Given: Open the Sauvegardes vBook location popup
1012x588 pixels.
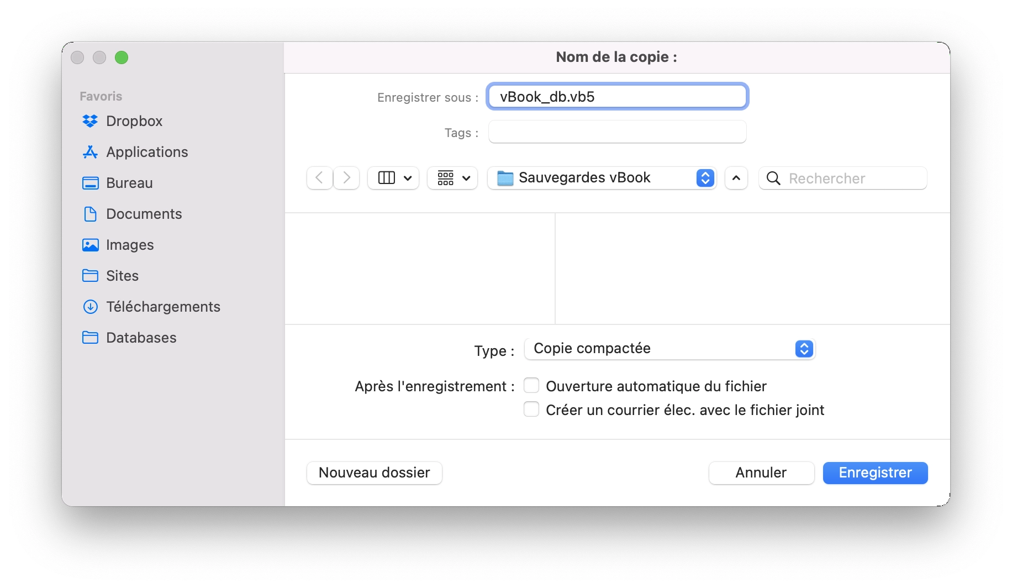Looking at the screenshot, I should 602,178.
